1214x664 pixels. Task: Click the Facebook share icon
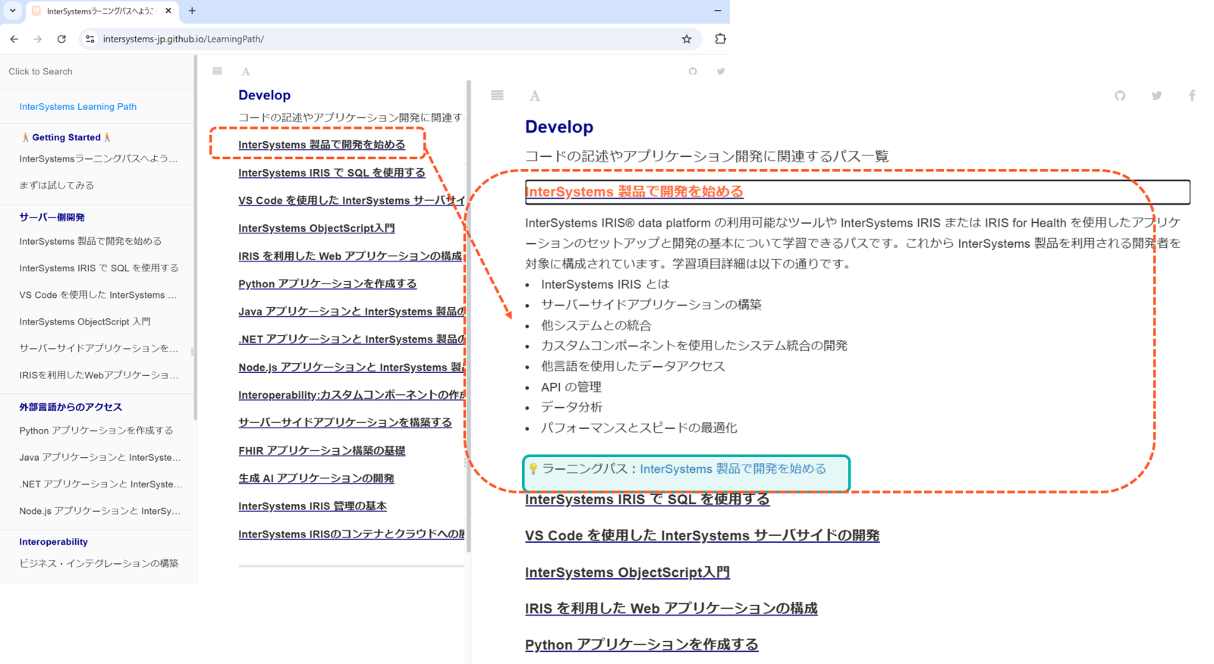1192,96
